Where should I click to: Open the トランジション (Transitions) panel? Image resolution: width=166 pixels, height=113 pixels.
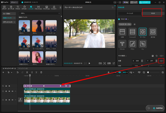[x=38, y=8]
